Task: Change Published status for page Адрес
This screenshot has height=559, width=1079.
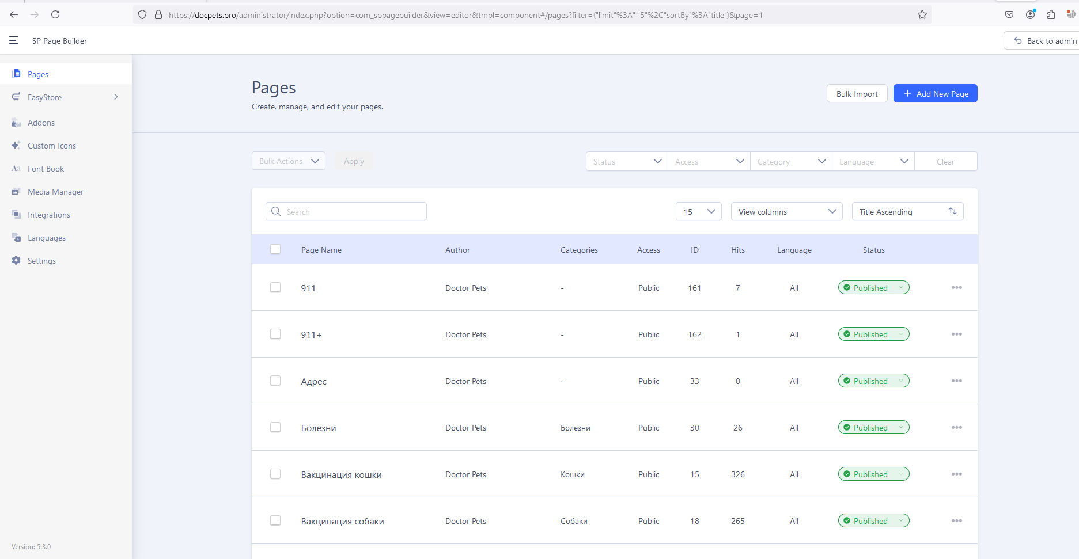Action: (874, 381)
